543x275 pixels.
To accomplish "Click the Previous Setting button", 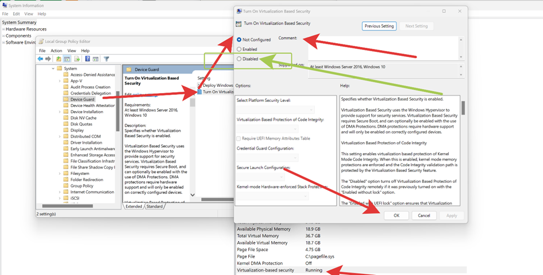I will (x=379, y=26).
